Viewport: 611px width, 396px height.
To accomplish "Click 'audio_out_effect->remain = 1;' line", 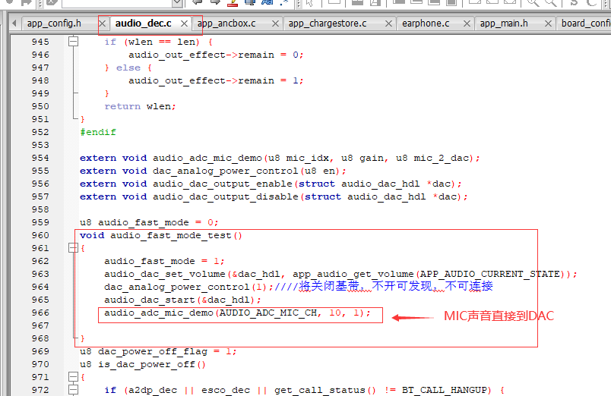I will tap(216, 80).
